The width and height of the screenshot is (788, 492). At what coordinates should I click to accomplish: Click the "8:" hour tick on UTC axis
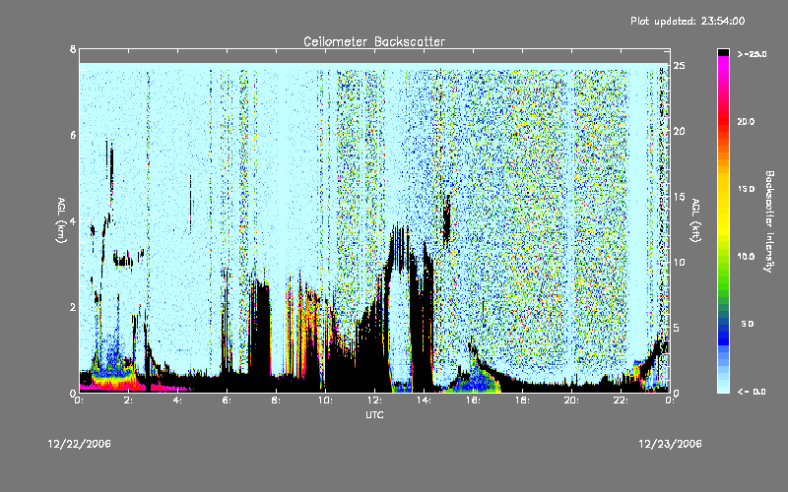pos(277,400)
